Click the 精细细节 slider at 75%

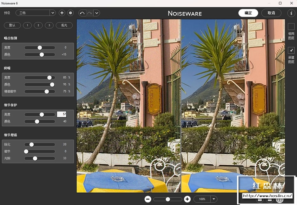pos(47,92)
